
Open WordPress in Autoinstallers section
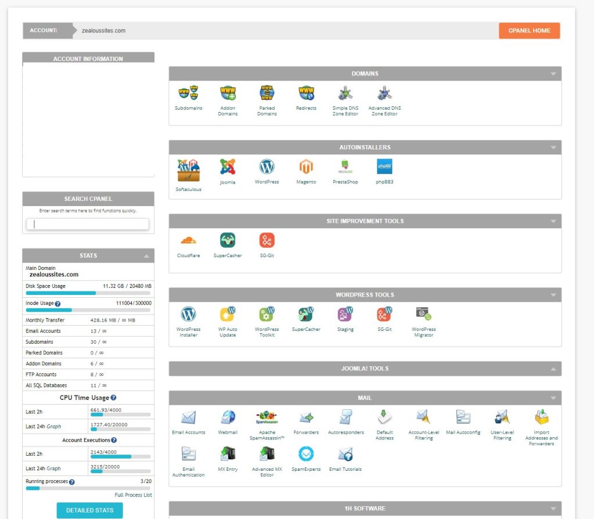point(267,167)
